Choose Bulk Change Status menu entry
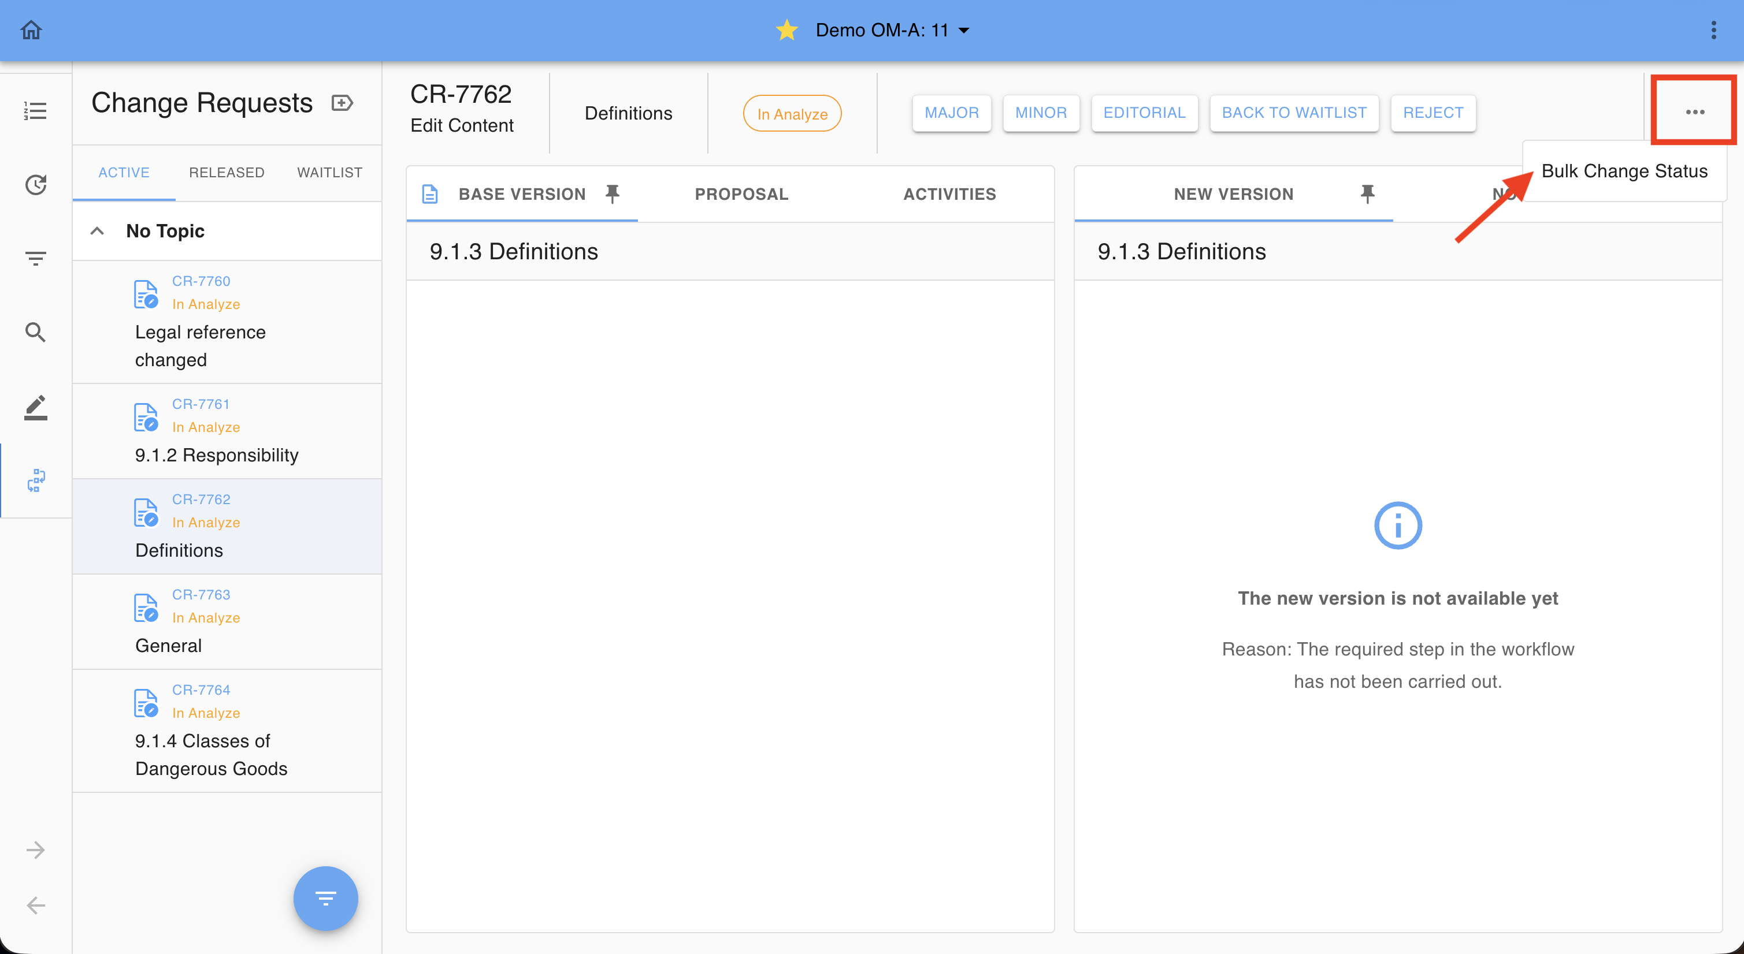The height and width of the screenshot is (954, 1744). click(x=1623, y=171)
